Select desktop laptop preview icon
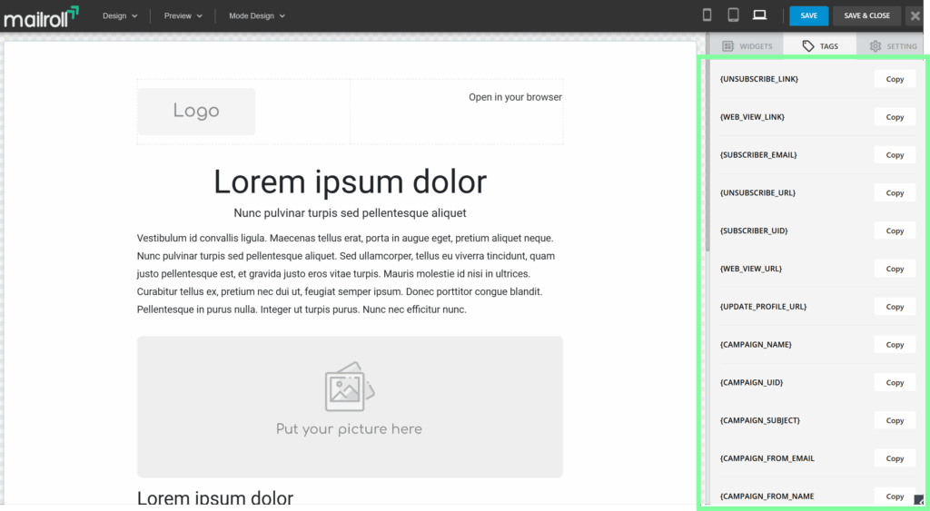The height and width of the screenshot is (511, 930). [x=759, y=15]
